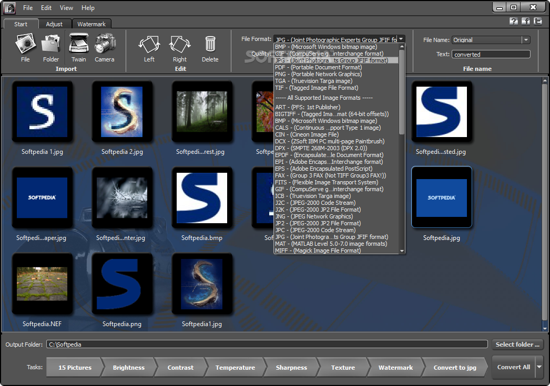Open the Texture task step
Image resolution: width=550 pixels, height=386 pixels.
coord(343,368)
